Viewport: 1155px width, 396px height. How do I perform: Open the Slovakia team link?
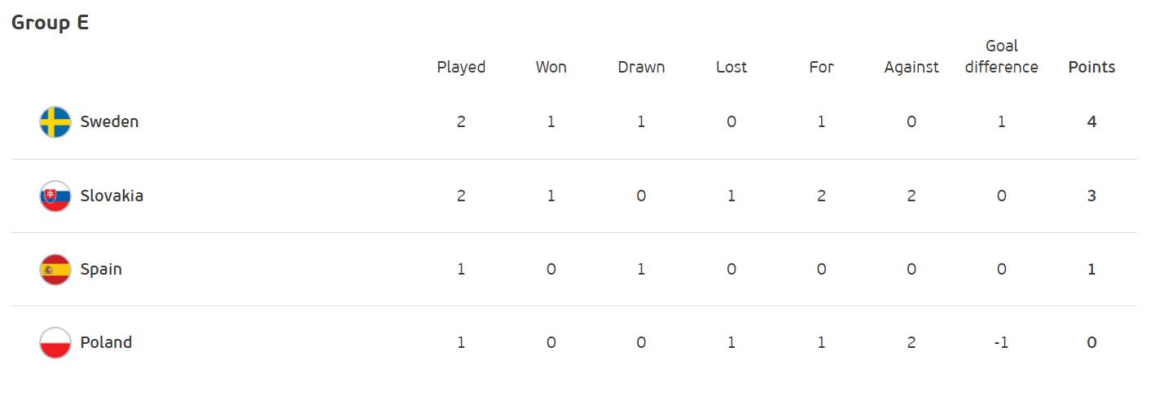pos(112,196)
